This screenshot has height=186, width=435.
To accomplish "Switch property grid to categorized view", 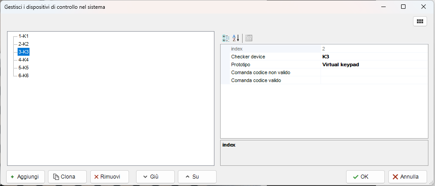I will (x=226, y=38).
